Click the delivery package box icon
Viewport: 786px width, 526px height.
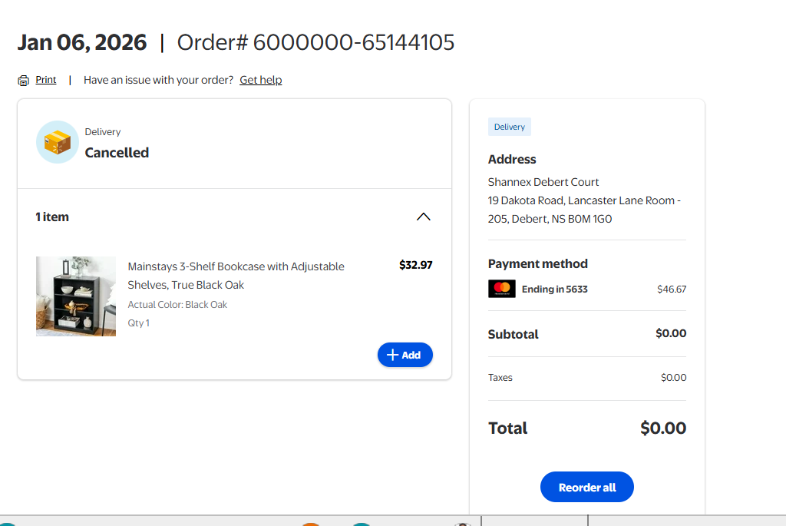pos(58,142)
